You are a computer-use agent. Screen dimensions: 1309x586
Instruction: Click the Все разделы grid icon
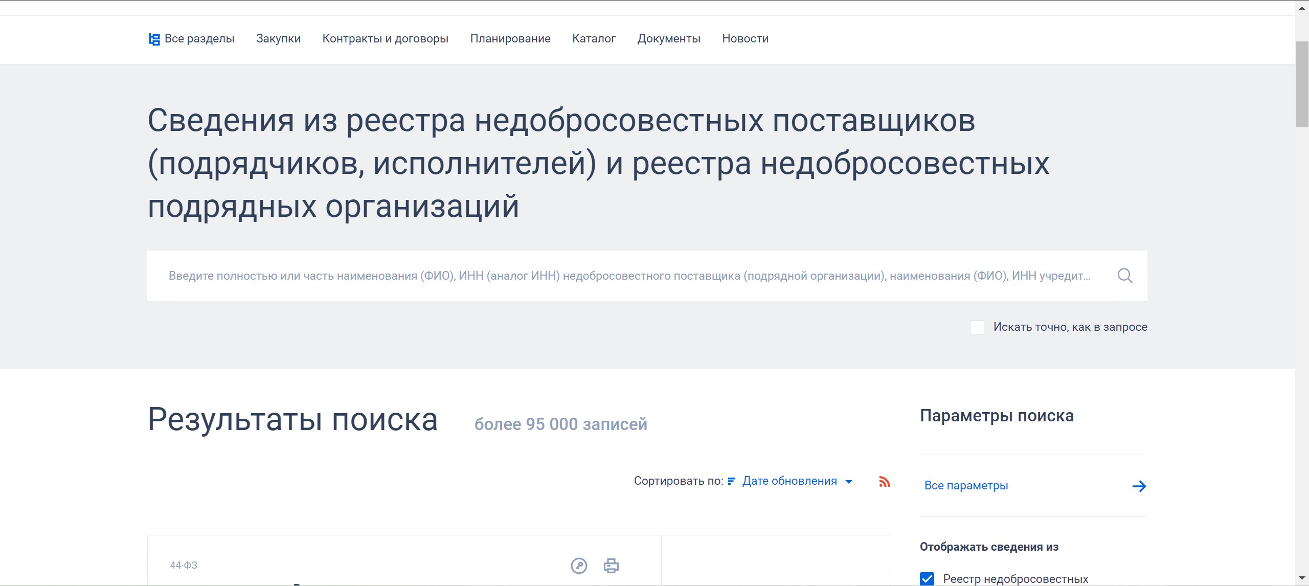tap(154, 39)
